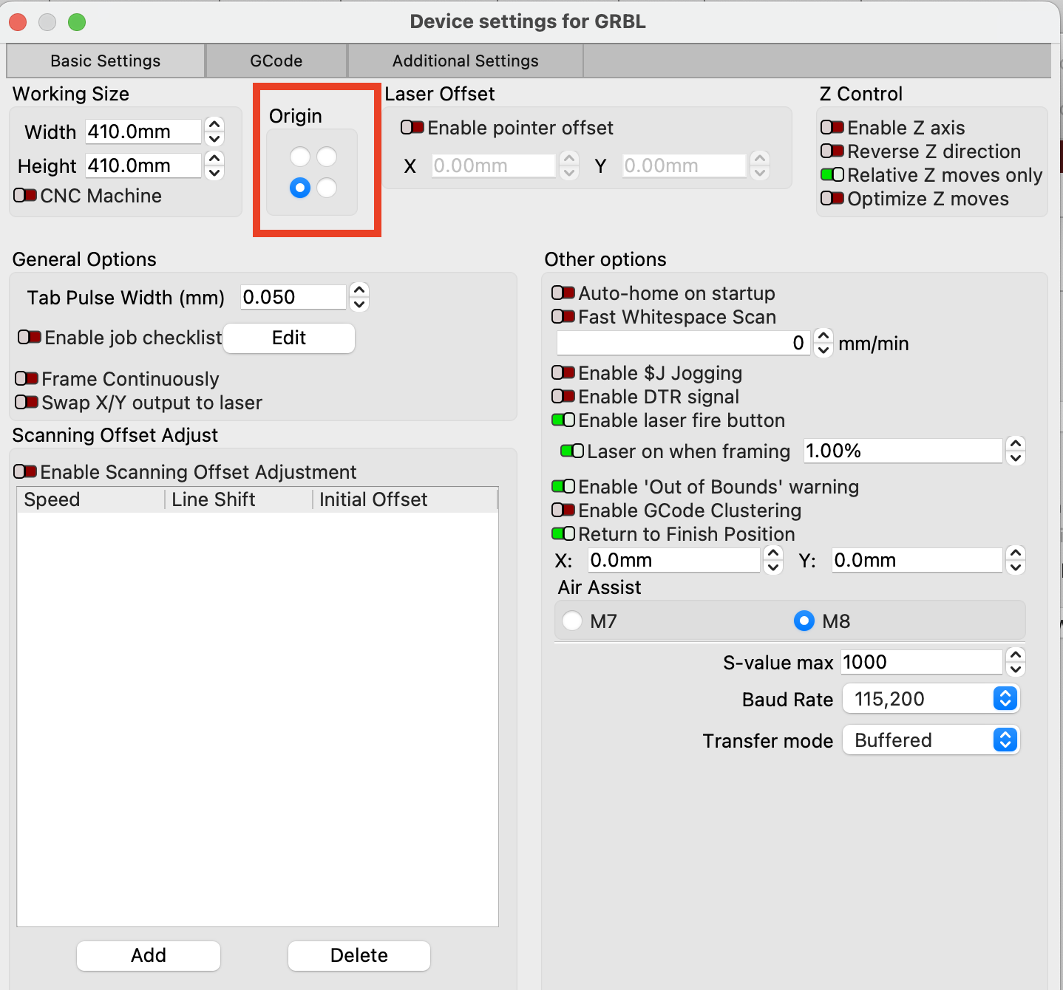Click the whitespace scan mm/min field

684,343
